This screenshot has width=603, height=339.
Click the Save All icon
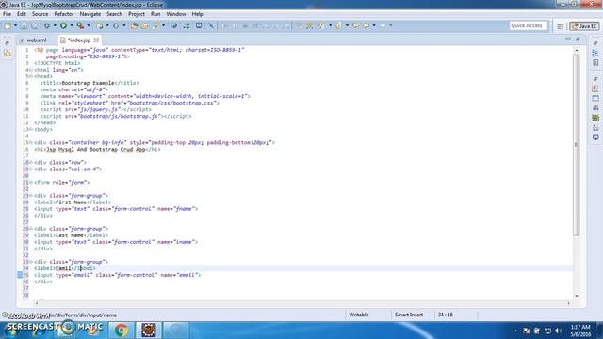click(x=34, y=25)
